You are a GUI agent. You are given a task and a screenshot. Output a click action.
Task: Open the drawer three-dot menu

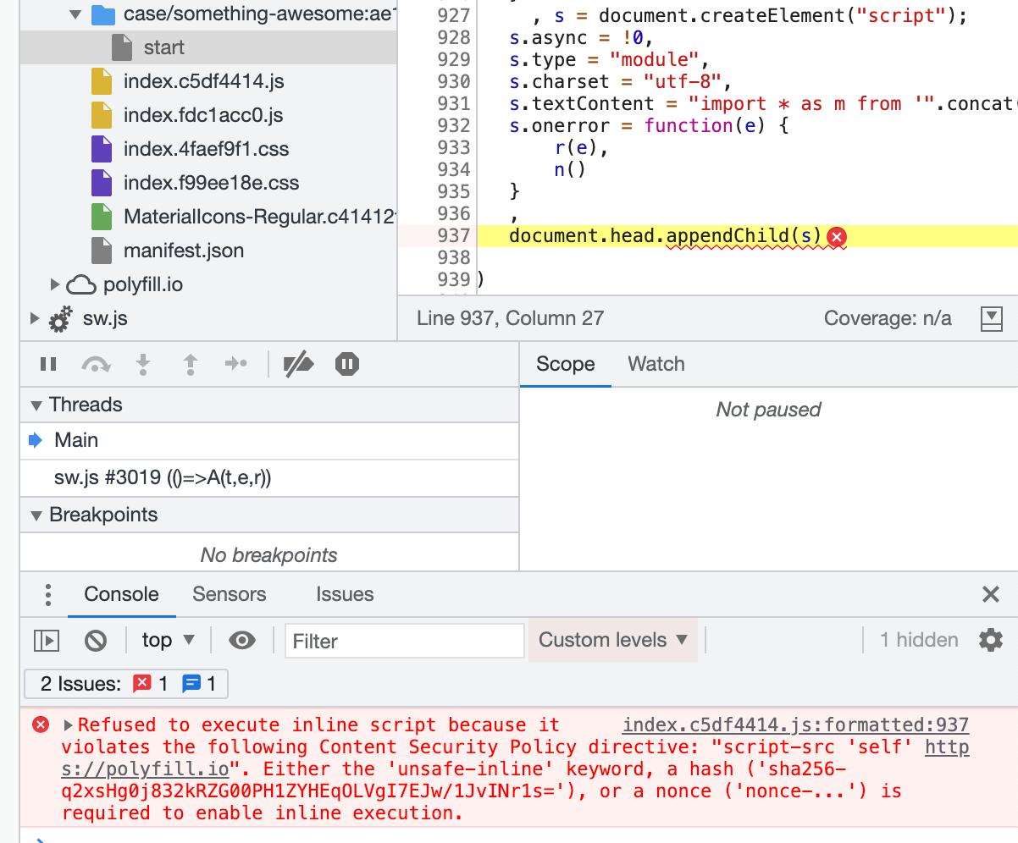click(48, 594)
